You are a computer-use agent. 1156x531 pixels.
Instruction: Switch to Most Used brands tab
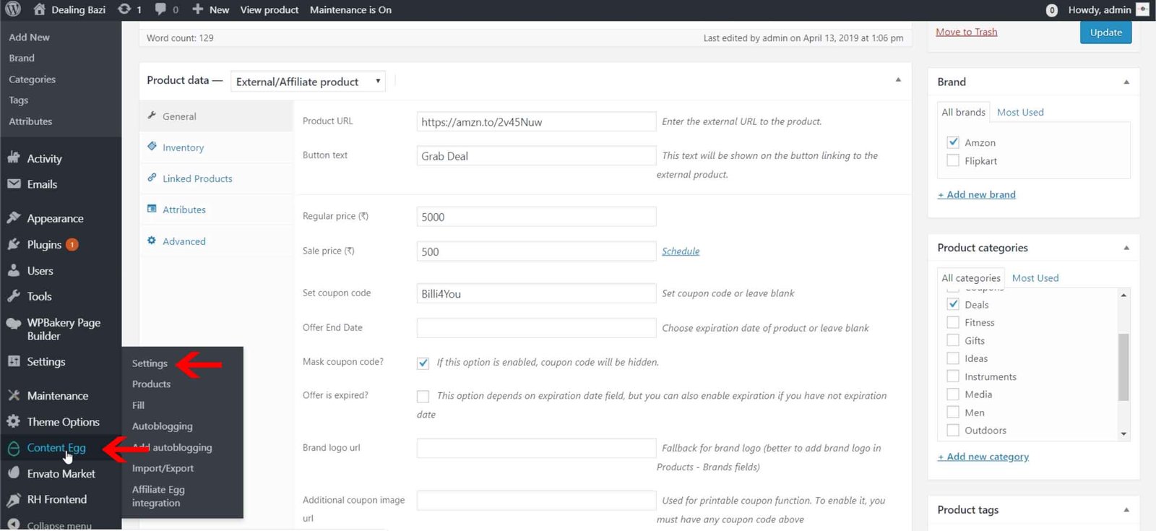(x=1020, y=112)
